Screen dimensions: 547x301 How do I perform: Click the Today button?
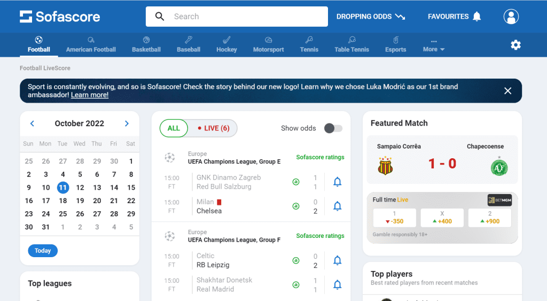(43, 251)
